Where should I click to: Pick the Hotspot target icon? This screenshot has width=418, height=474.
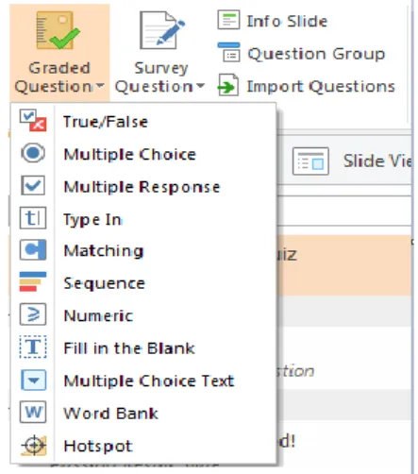(34, 445)
